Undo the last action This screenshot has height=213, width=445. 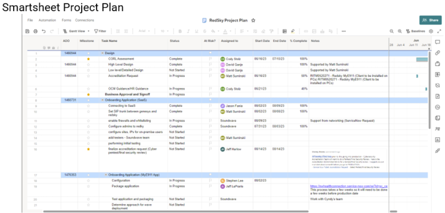coord(44,31)
